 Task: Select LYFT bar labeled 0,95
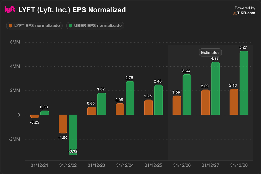pos(120,109)
